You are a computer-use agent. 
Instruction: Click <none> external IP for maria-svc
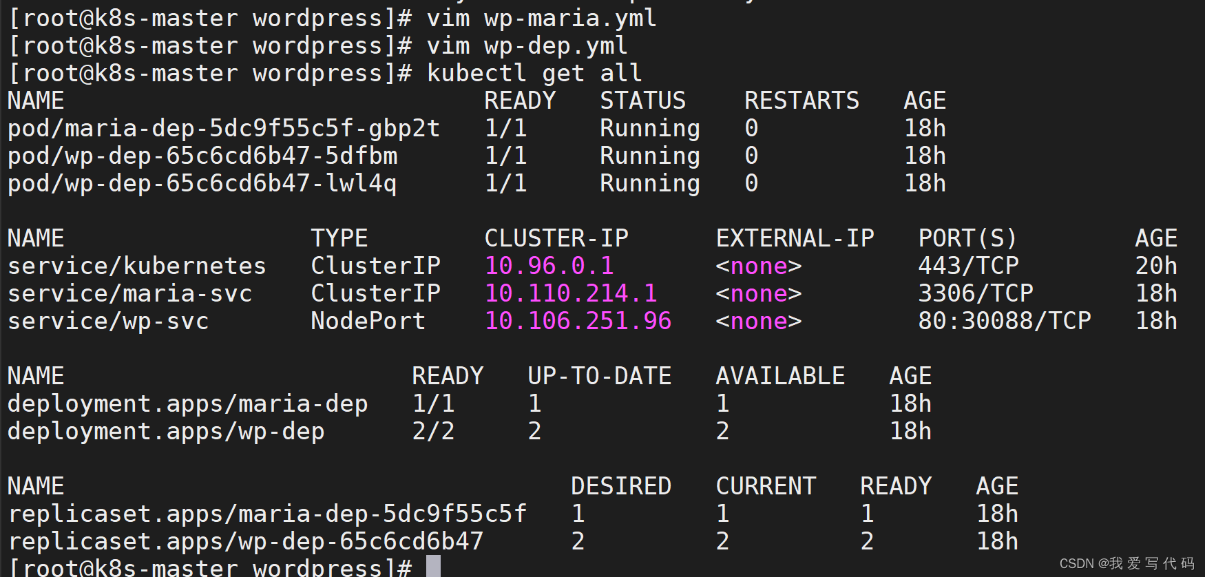[758, 293]
